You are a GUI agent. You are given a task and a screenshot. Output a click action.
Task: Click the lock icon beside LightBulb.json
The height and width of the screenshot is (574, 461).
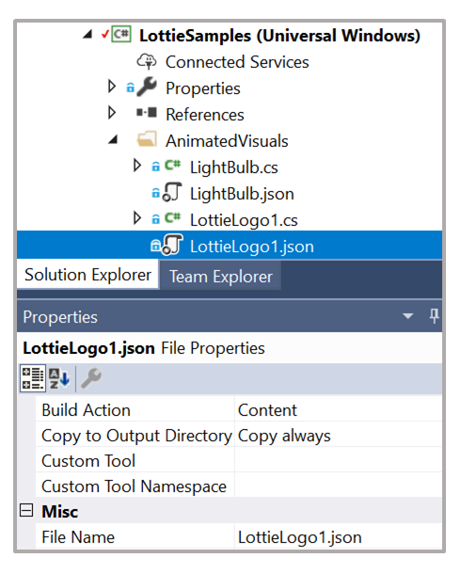(x=156, y=193)
